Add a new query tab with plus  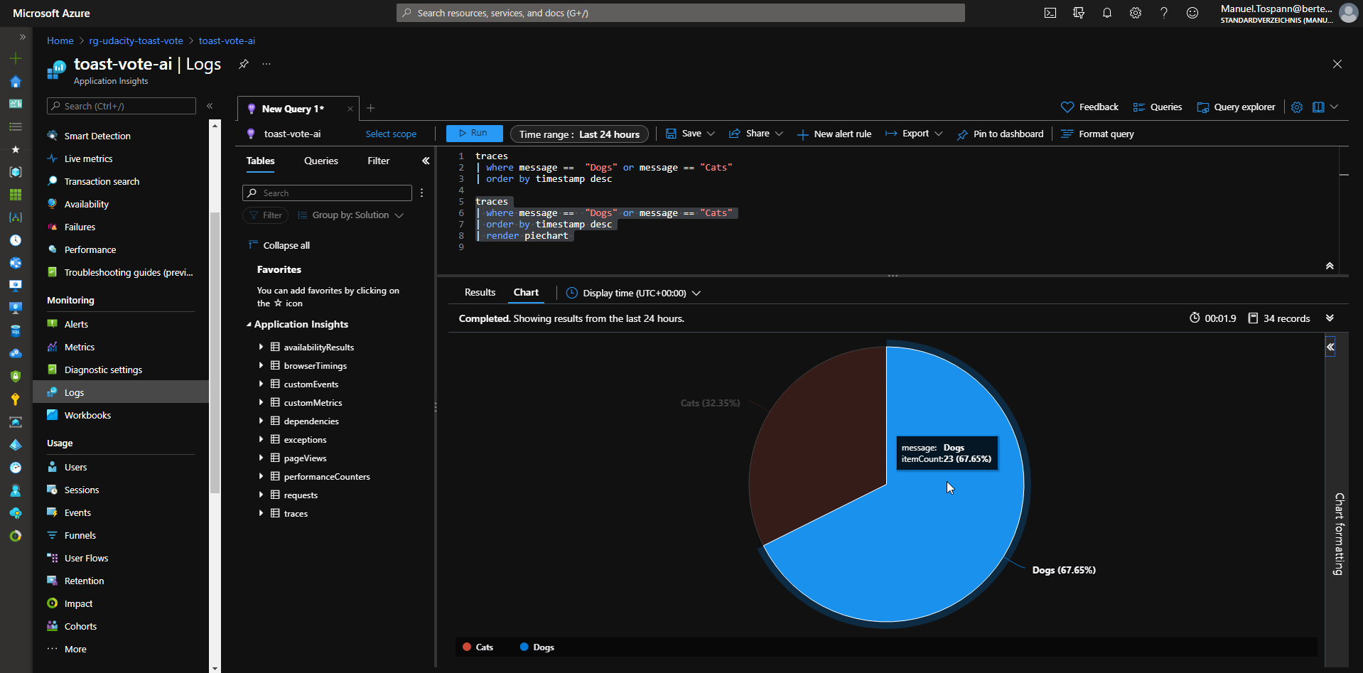point(371,108)
